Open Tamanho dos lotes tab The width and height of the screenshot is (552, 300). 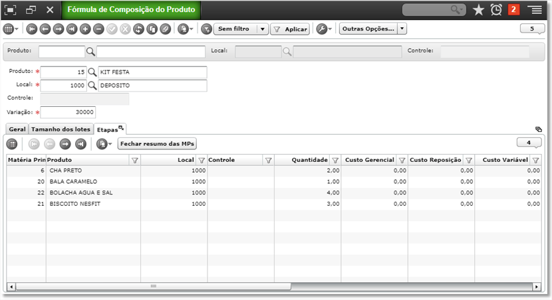click(x=61, y=129)
